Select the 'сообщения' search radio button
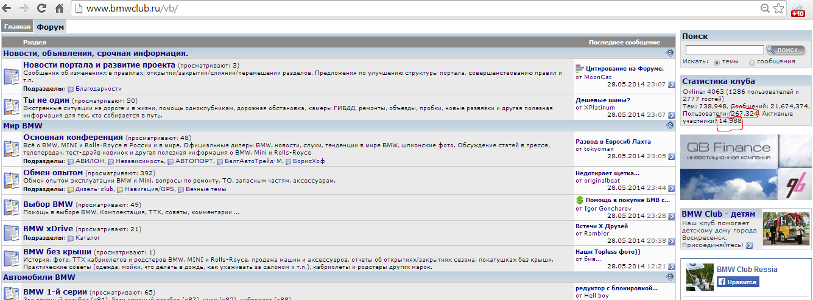This screenshot has height=300, width=813. point(752,62)
